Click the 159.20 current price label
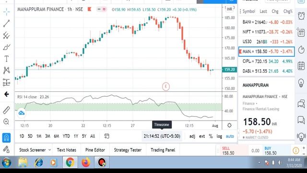Viewport: 307px width, 173px height. (229, 69)
